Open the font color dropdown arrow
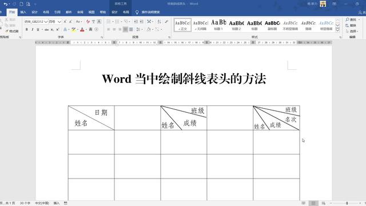 (86, 29)
